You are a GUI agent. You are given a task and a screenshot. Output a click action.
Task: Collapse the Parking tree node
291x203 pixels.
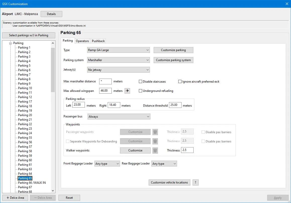[x=11, y=43]
